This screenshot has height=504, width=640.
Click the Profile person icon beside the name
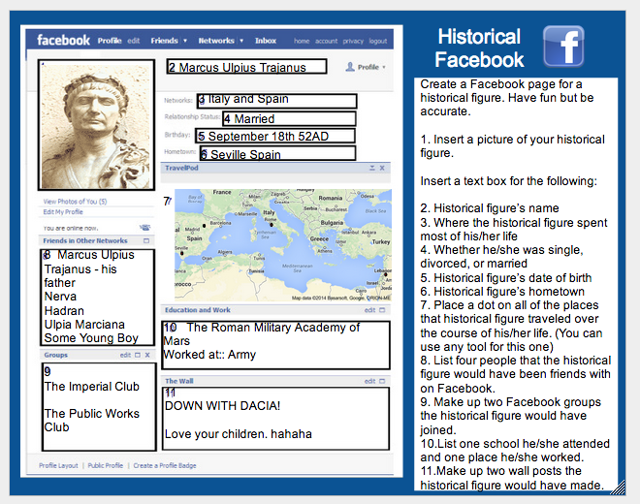[350, 67]
